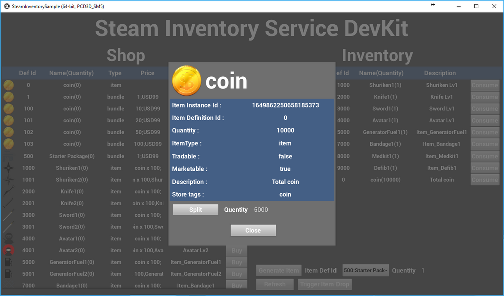Consume the Medkit1 inventory item
Viewport: 504px width, 296px height.
485,156
